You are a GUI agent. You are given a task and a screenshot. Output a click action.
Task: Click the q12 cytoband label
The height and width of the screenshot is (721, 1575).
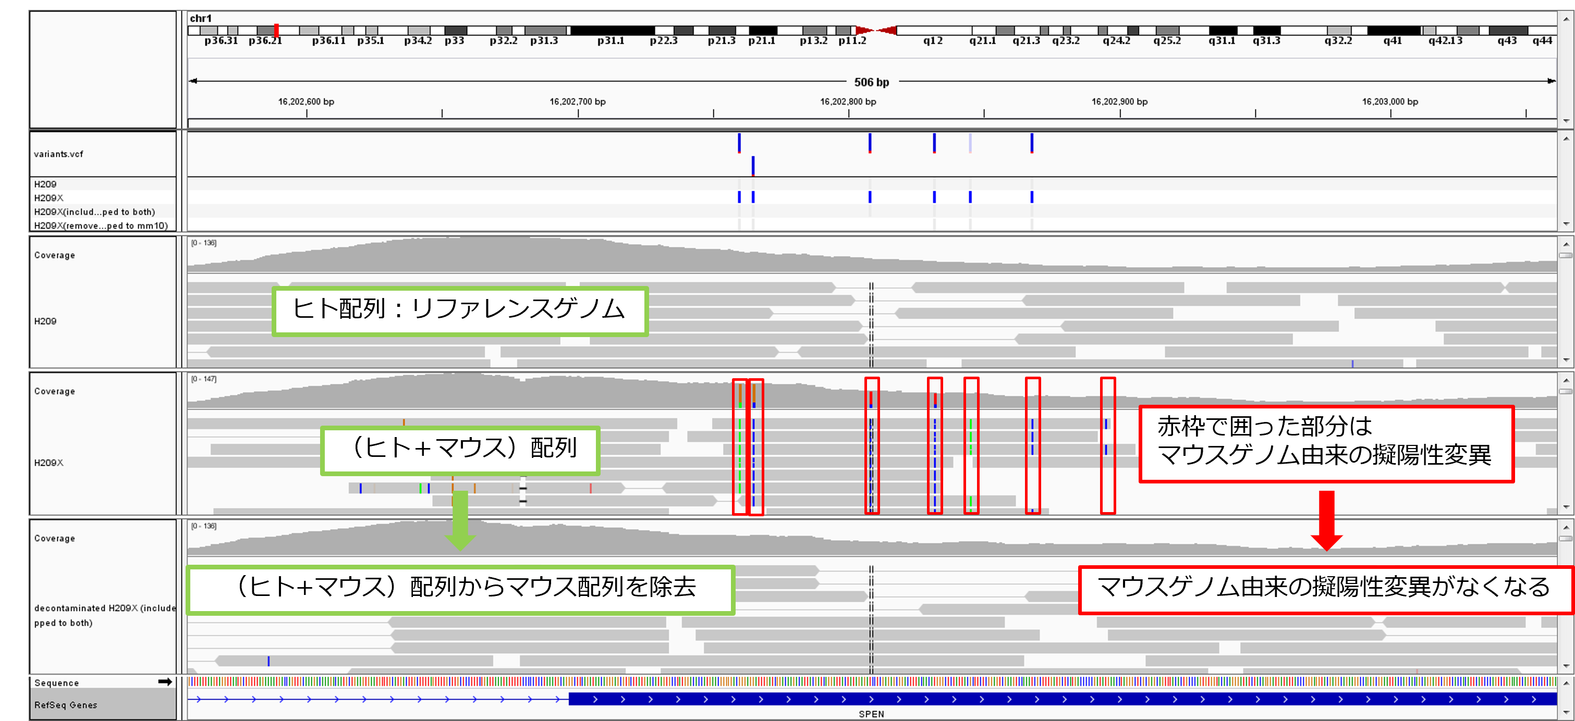coord(932,41)
